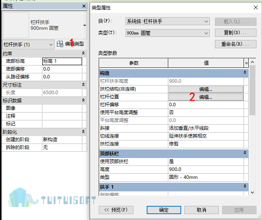Viewport: 262px width, 220px height.
Task: Click the 值 column header
Action: click(x=206, y=63)
